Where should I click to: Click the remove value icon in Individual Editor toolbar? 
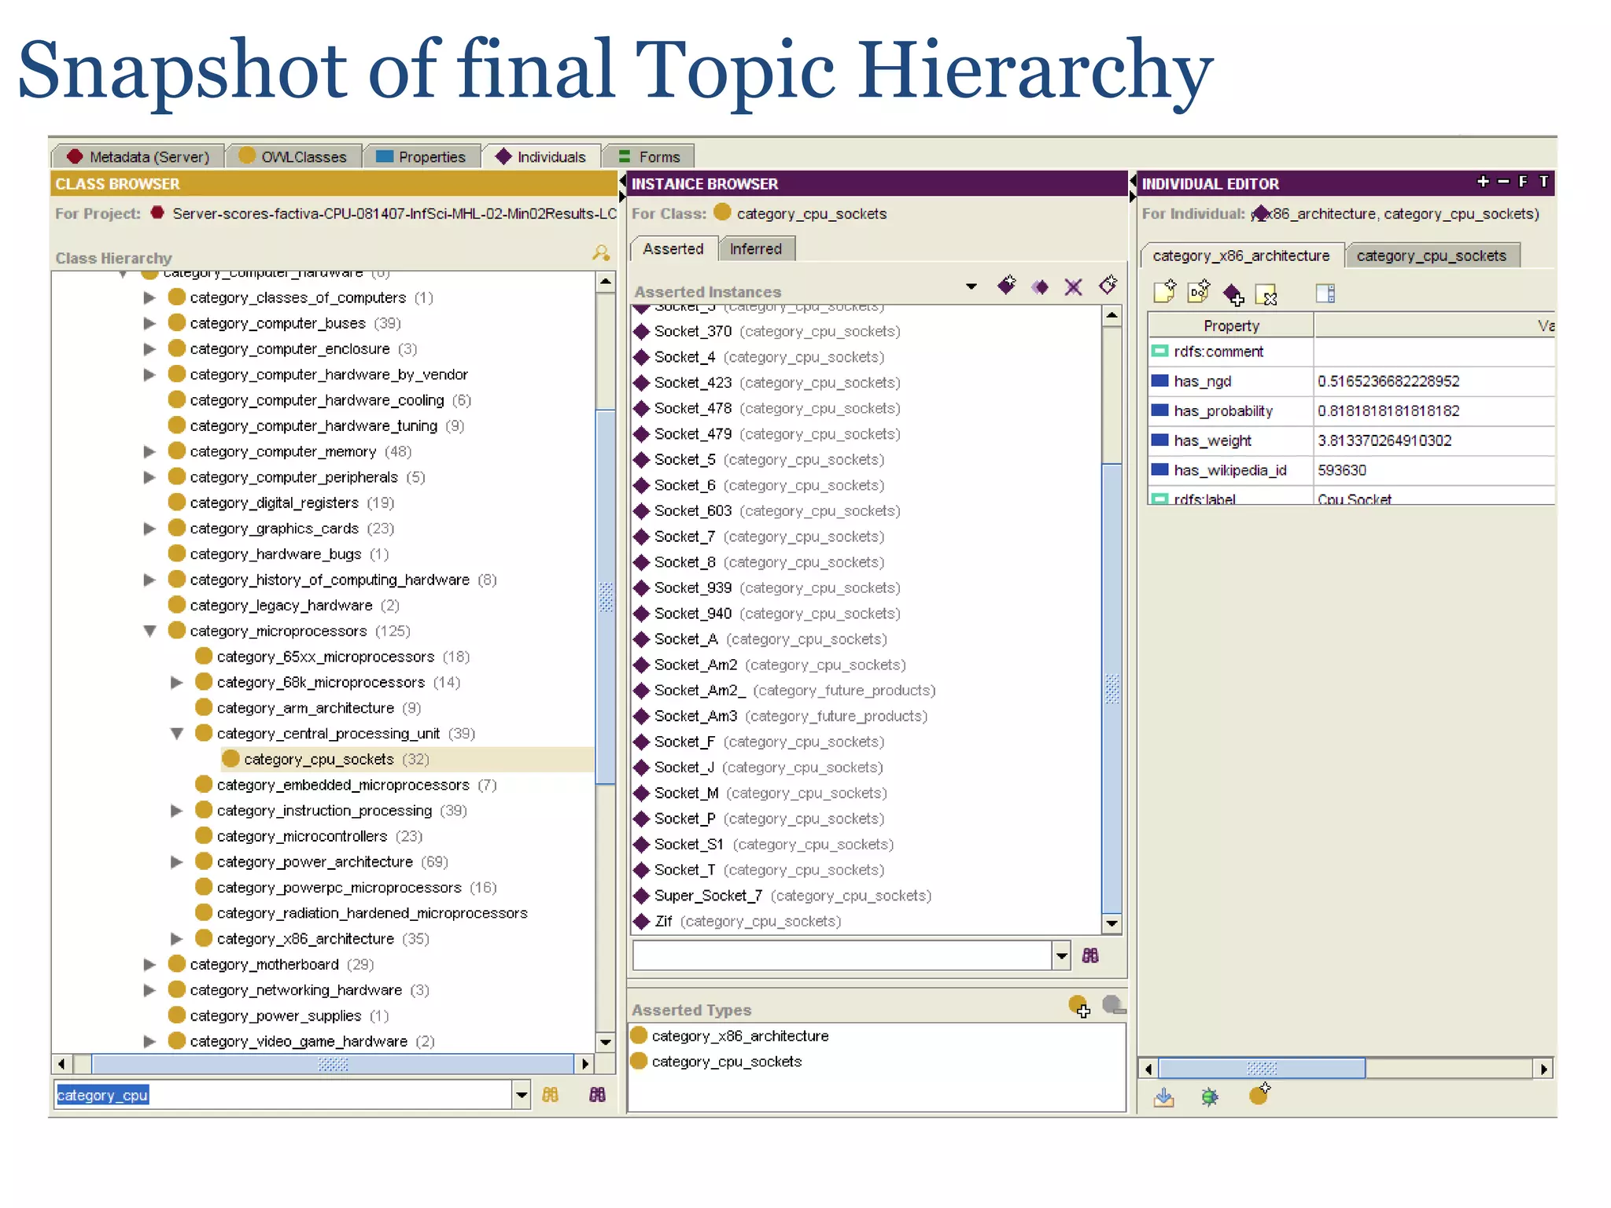pyautogui.click(x=1266, y=295)
